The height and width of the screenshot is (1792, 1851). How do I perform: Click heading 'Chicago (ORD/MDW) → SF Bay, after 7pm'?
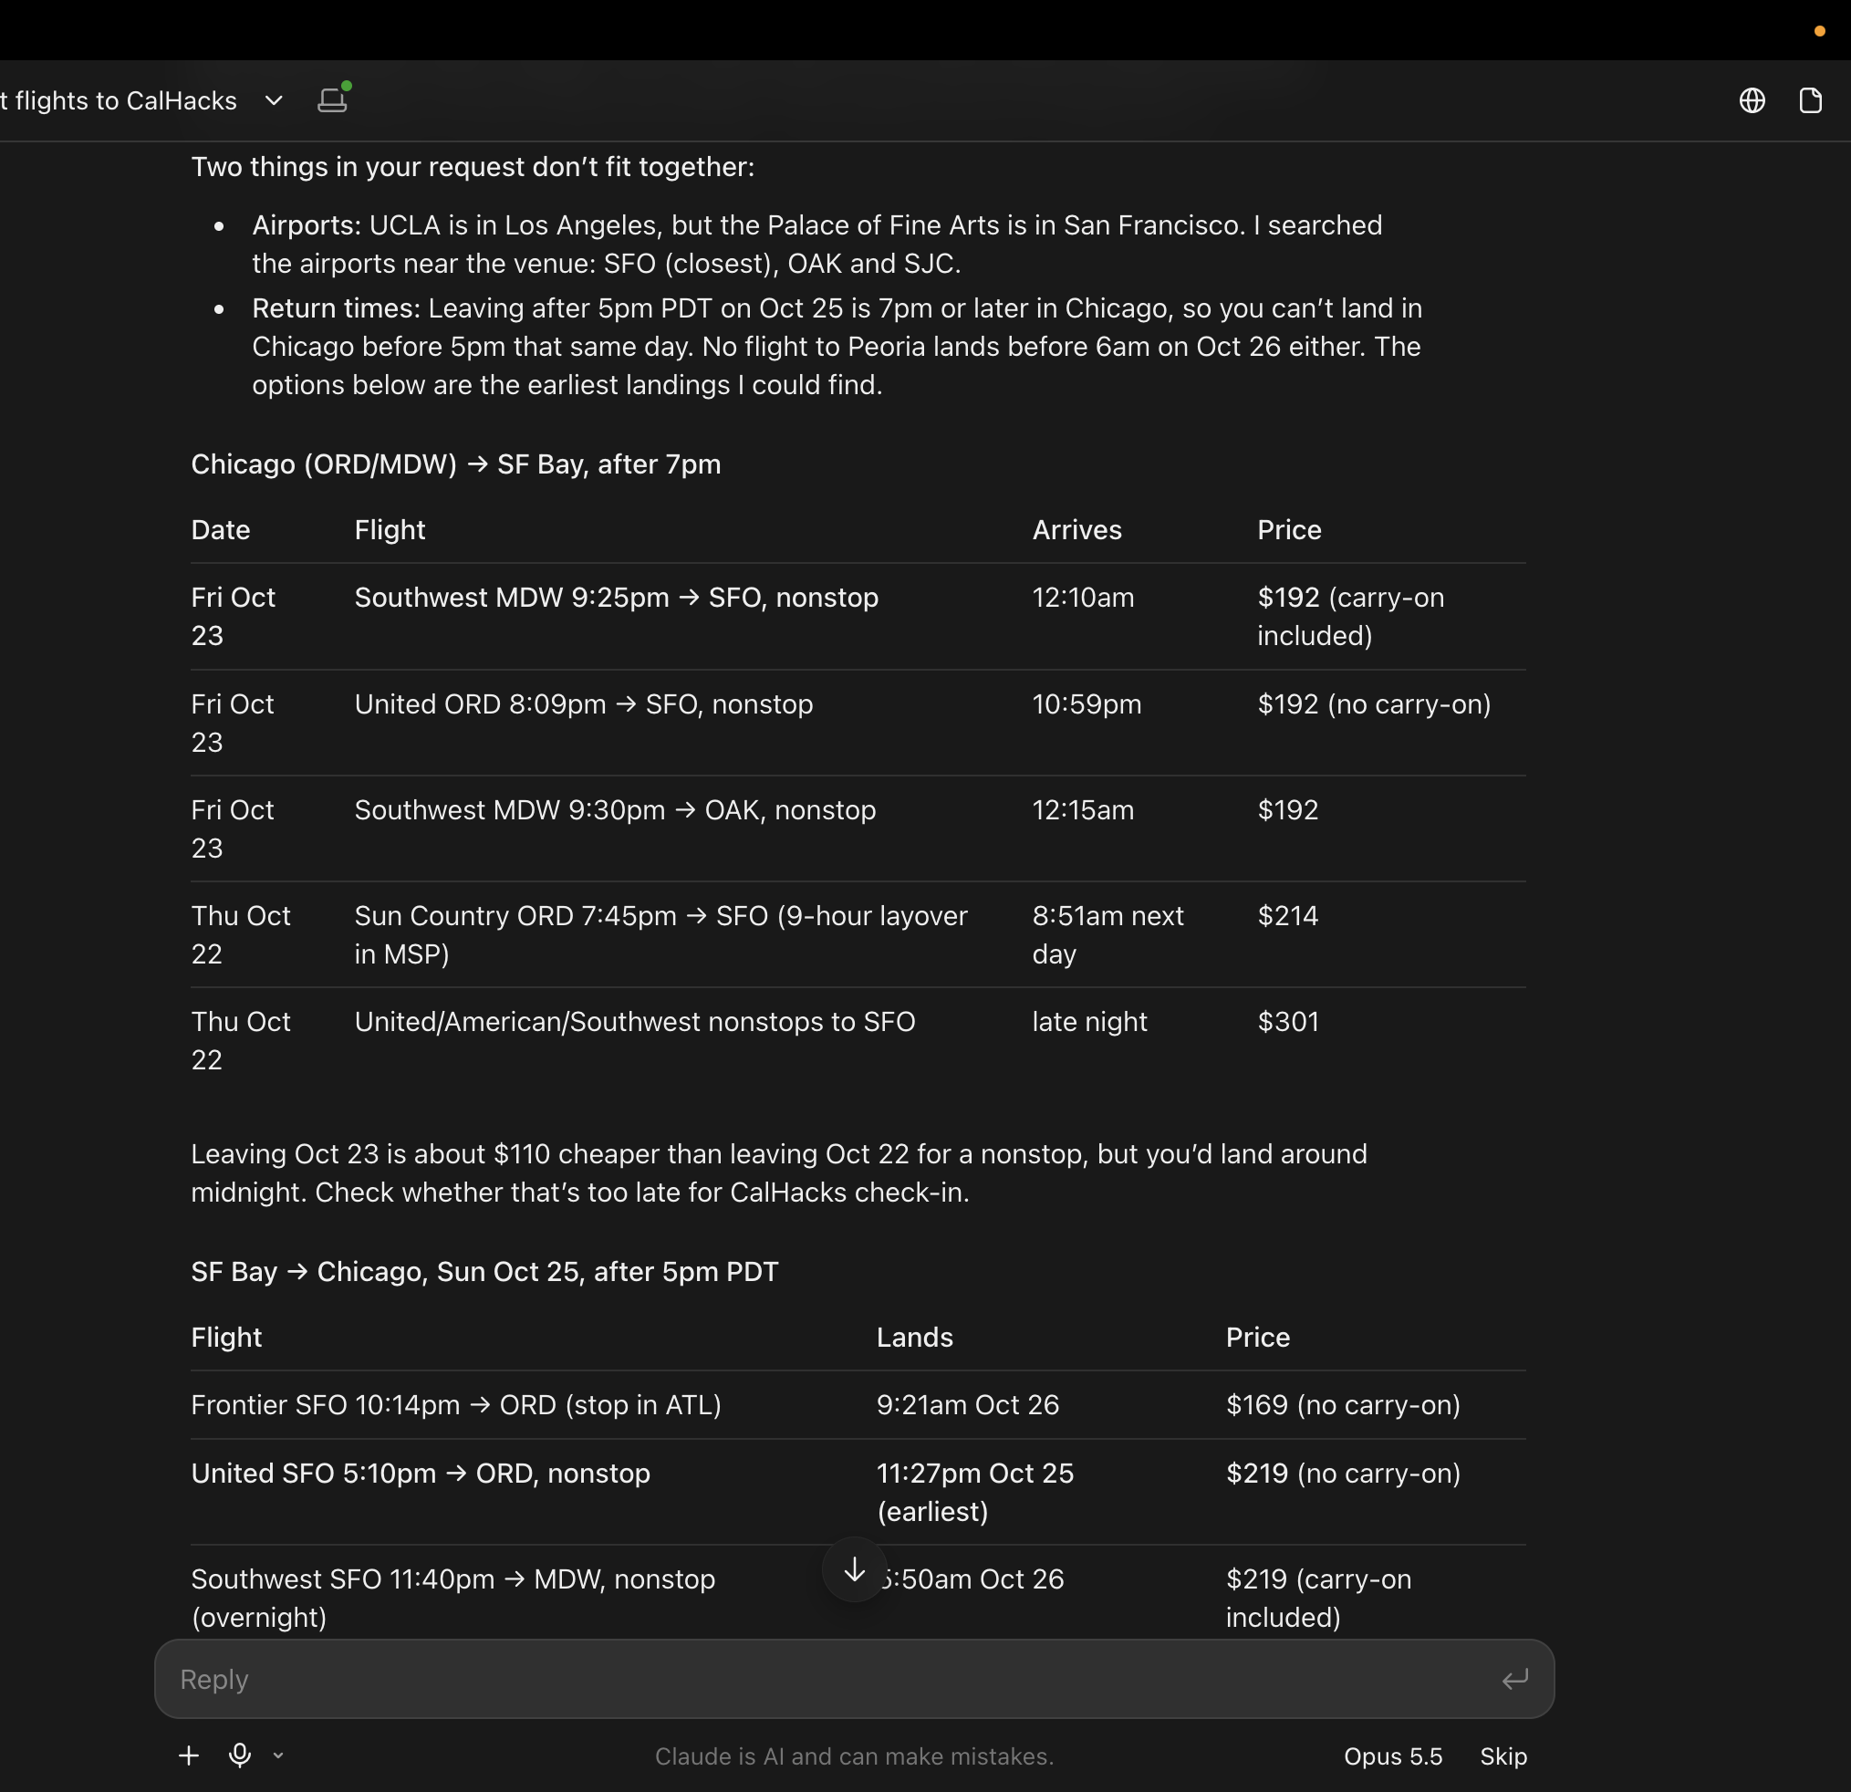click(x=455, y=464)
